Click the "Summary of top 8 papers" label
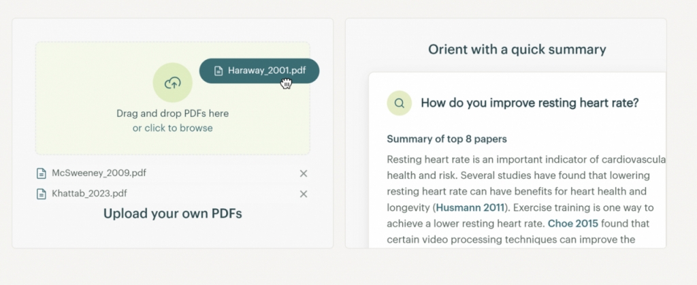 447,139
